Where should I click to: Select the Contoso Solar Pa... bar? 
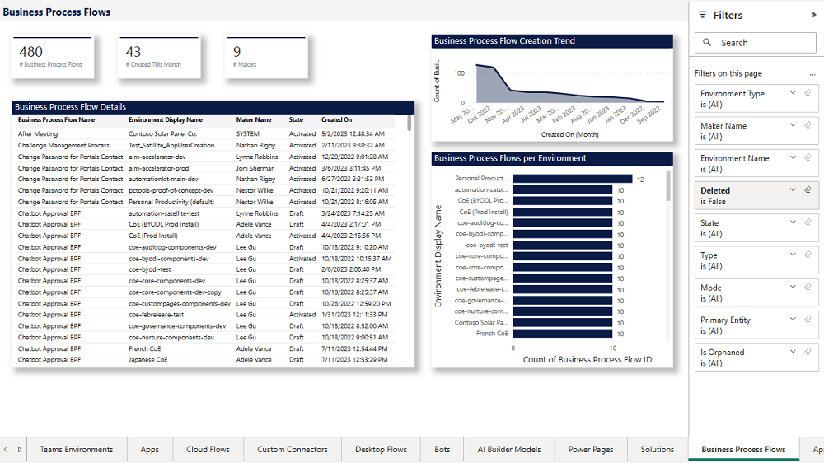[x=562, y=322]
